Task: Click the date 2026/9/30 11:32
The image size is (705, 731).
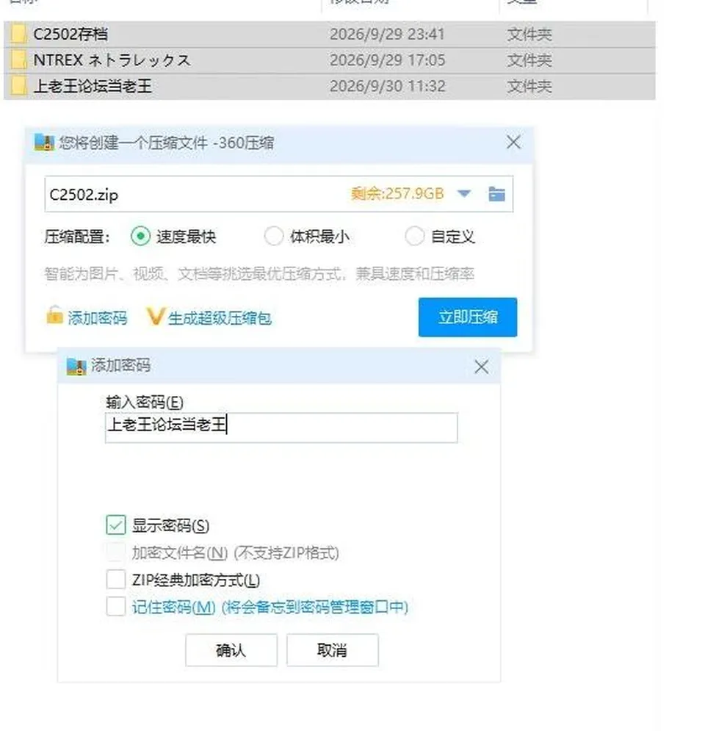Action: 387,86
